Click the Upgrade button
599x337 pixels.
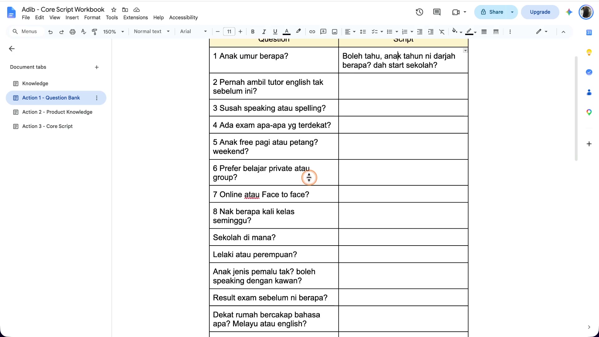point(540,12)
